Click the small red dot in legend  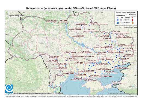(133, 18)
